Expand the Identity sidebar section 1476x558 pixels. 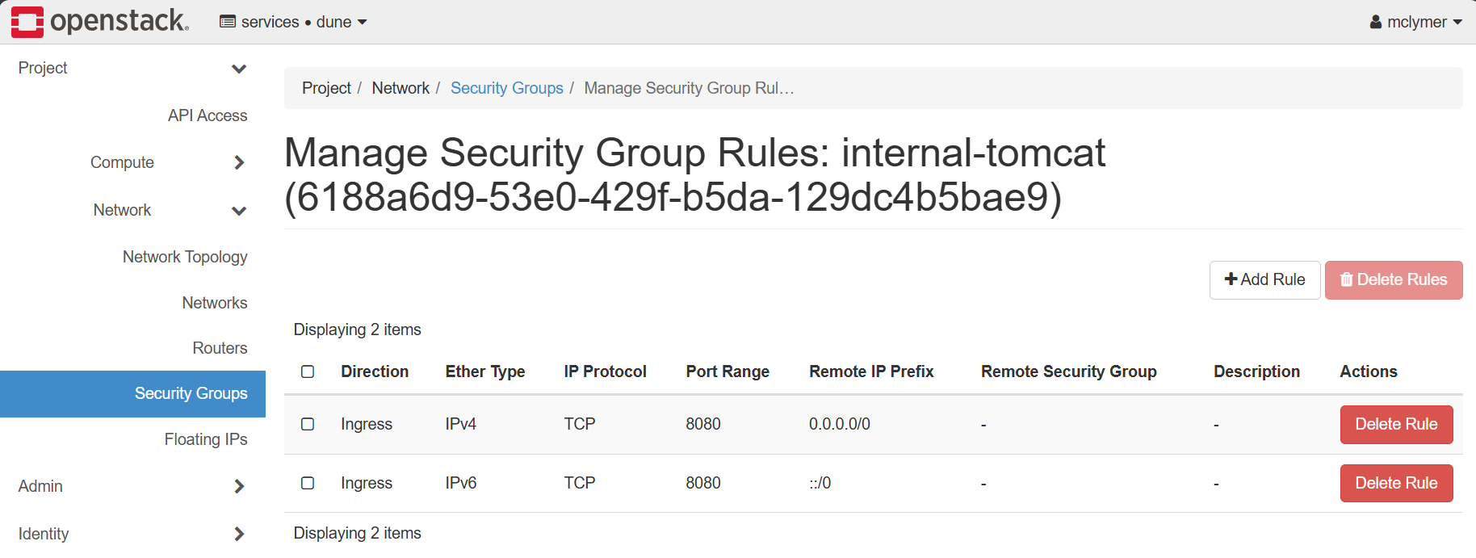132,534
